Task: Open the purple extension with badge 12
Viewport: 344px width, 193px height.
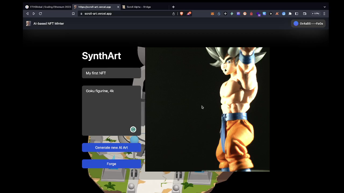Action: pyautogui.click(x=258, y=14)
